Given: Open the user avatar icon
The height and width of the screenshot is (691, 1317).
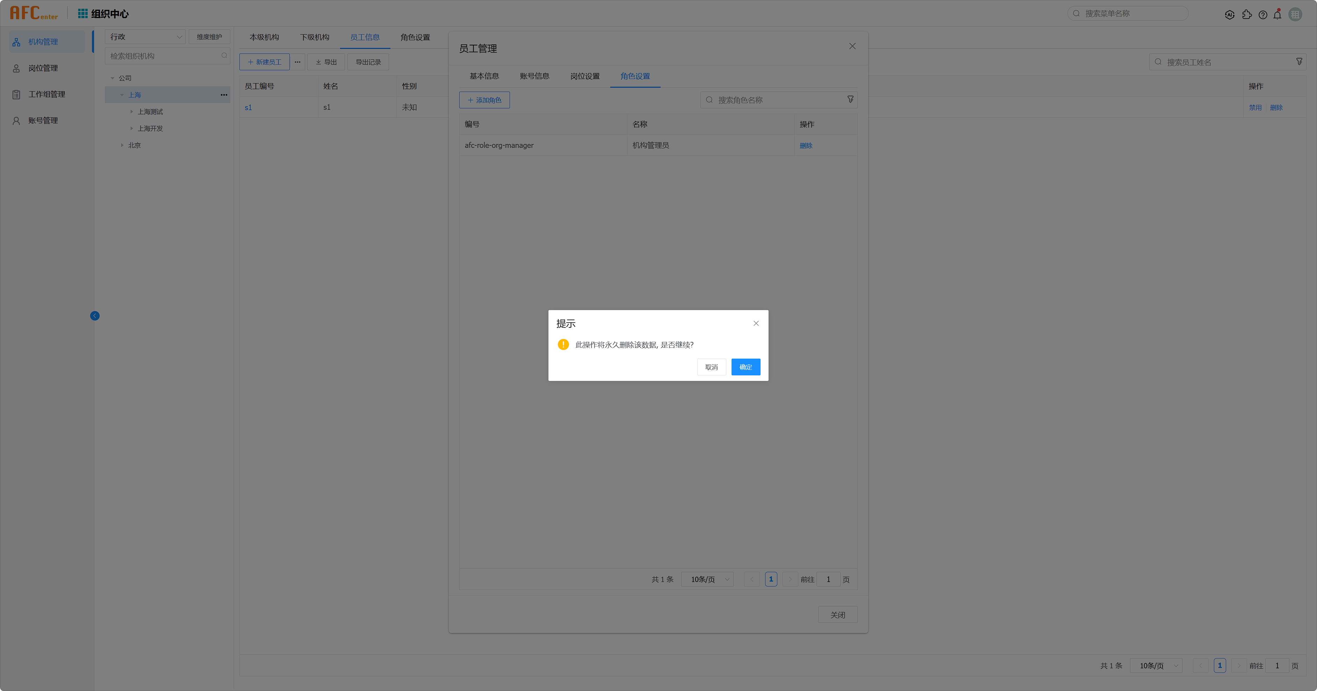Looking at the screenshot, I should tap(1295, 14).
